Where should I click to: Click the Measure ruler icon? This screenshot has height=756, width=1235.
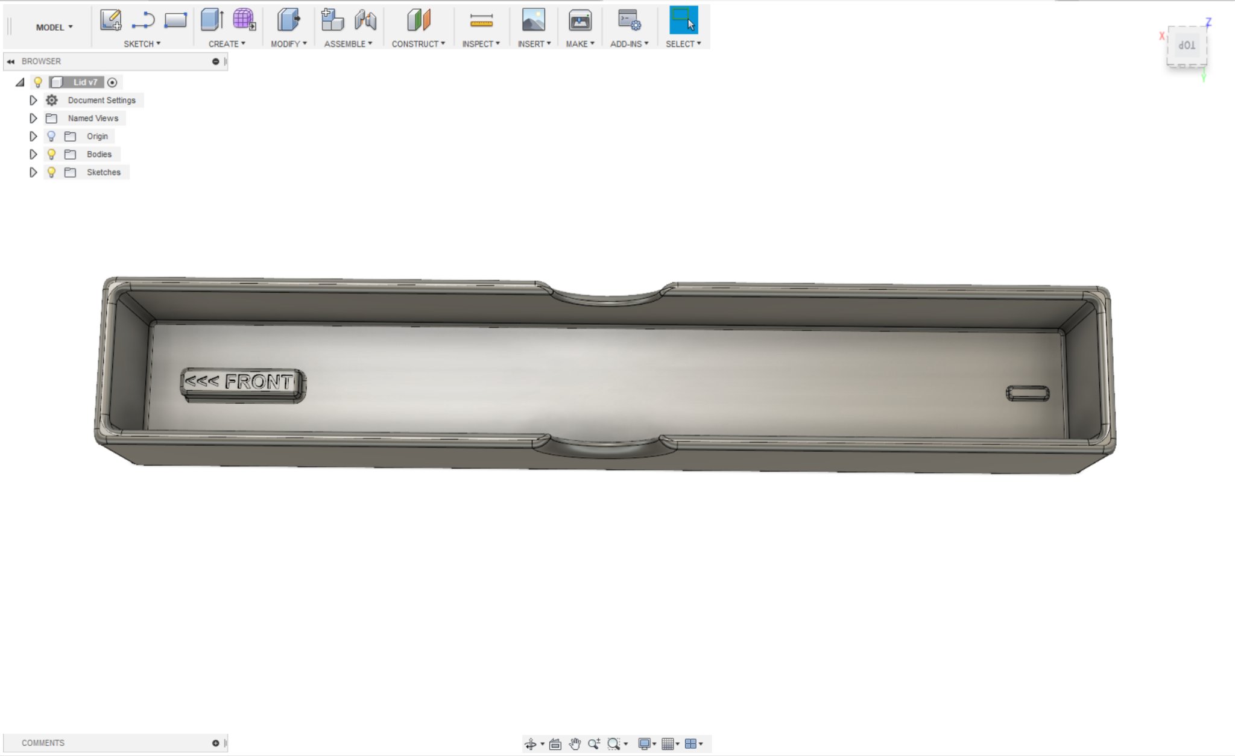481,21
